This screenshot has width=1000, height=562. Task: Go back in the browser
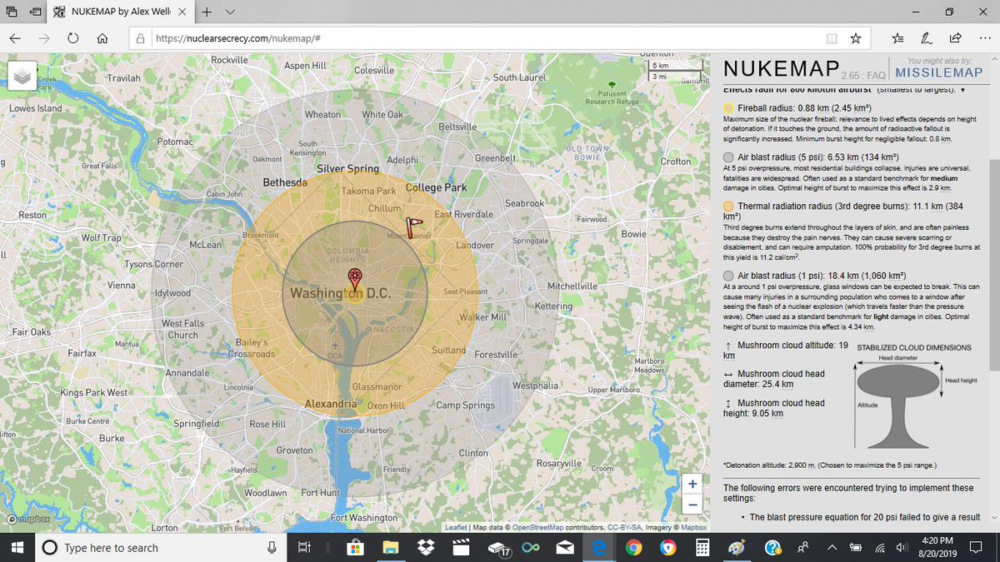[x=16, y=38]
